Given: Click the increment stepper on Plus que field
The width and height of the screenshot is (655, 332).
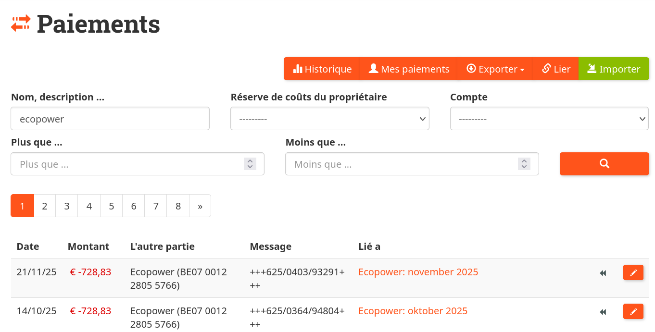Looking at the screenshot, I should [250, 161].
